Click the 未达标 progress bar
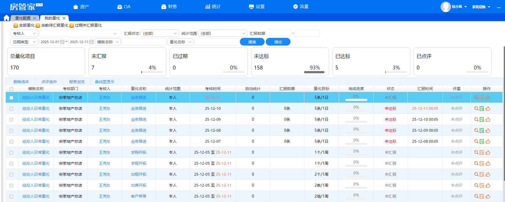Image resolution: width=505 pixels, height=202 pixels. [314, 72]
